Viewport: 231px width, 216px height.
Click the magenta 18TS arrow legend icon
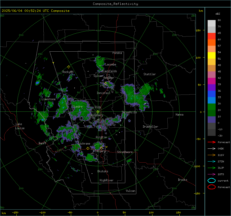[x=211, y=174]
